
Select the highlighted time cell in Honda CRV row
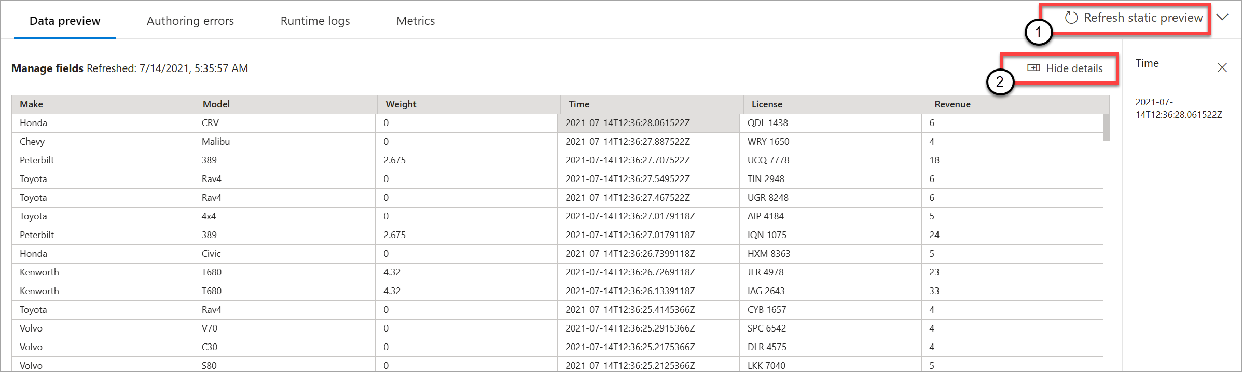tap(627, 123)
